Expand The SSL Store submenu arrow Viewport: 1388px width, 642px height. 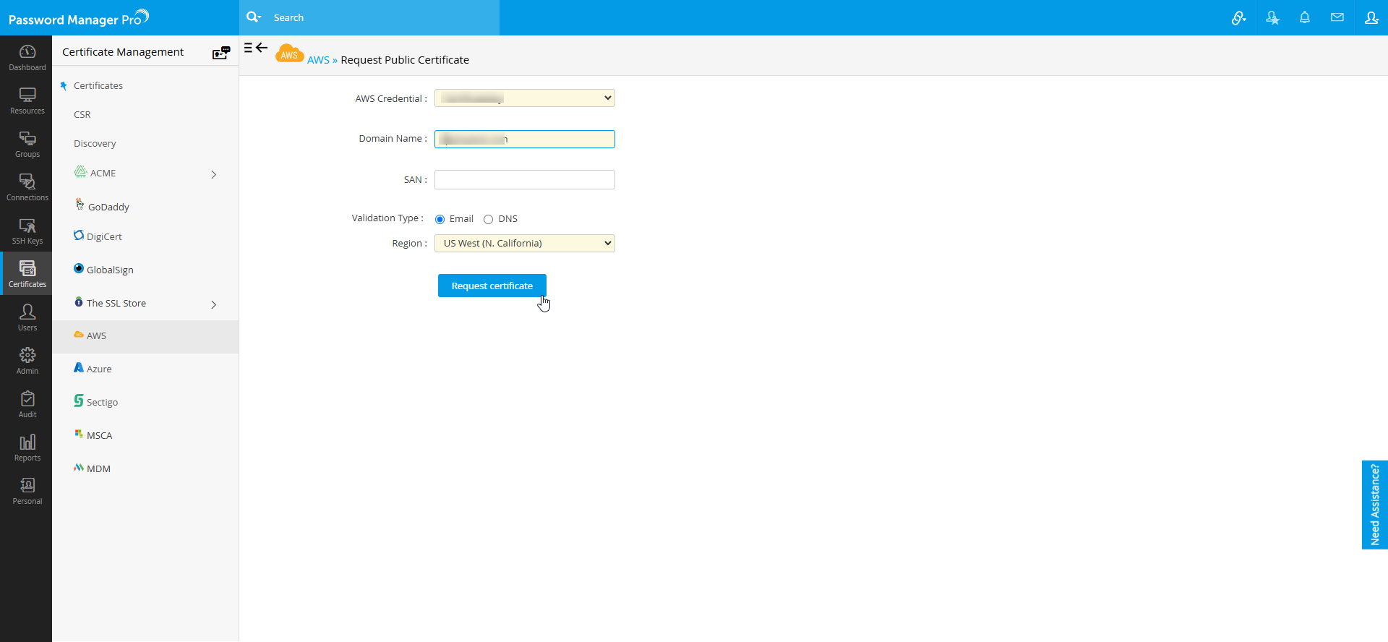tap(214, 304)
